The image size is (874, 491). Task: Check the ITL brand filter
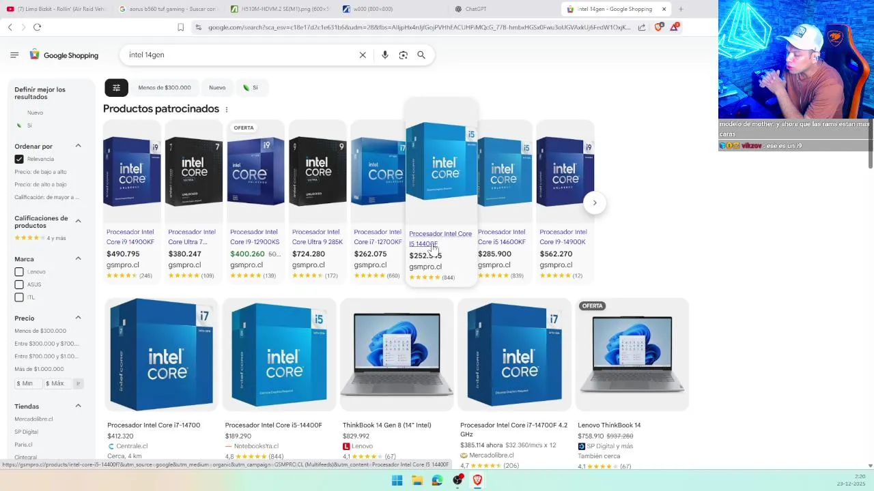[19, 297]
